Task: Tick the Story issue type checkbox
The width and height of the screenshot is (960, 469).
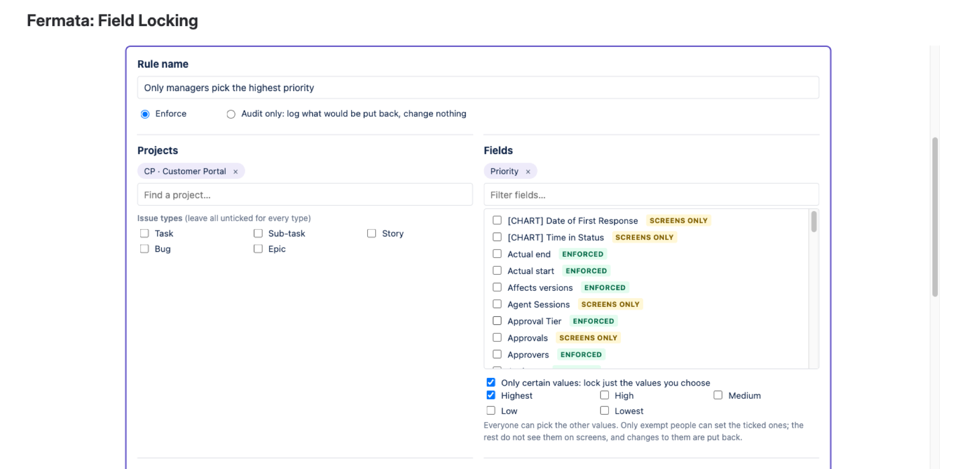Action: pos(371,233)
